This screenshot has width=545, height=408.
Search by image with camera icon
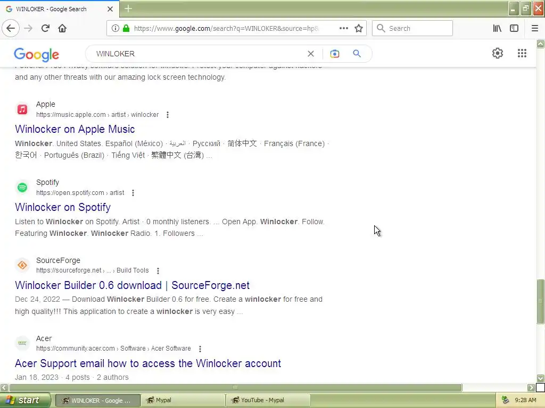334,54
